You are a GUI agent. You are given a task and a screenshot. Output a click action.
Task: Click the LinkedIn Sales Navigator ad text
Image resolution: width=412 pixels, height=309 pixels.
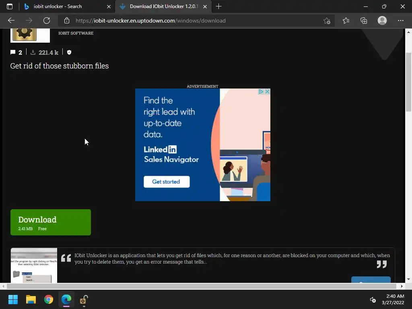click(171, 154)
